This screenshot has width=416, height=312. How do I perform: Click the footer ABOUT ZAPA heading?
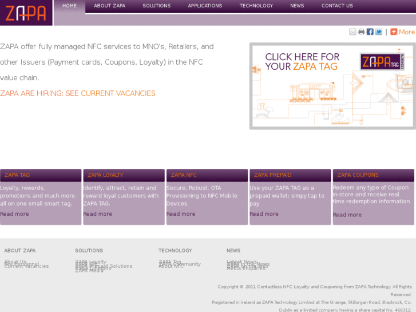20,251
